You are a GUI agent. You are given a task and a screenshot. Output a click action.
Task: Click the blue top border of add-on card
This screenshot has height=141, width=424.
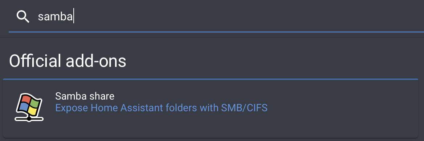pyautogui.click(x=211, y=79)
